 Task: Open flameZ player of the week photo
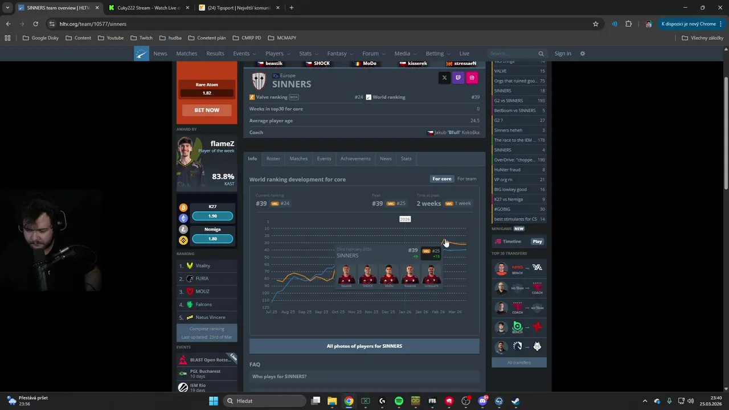pos(191,162)
